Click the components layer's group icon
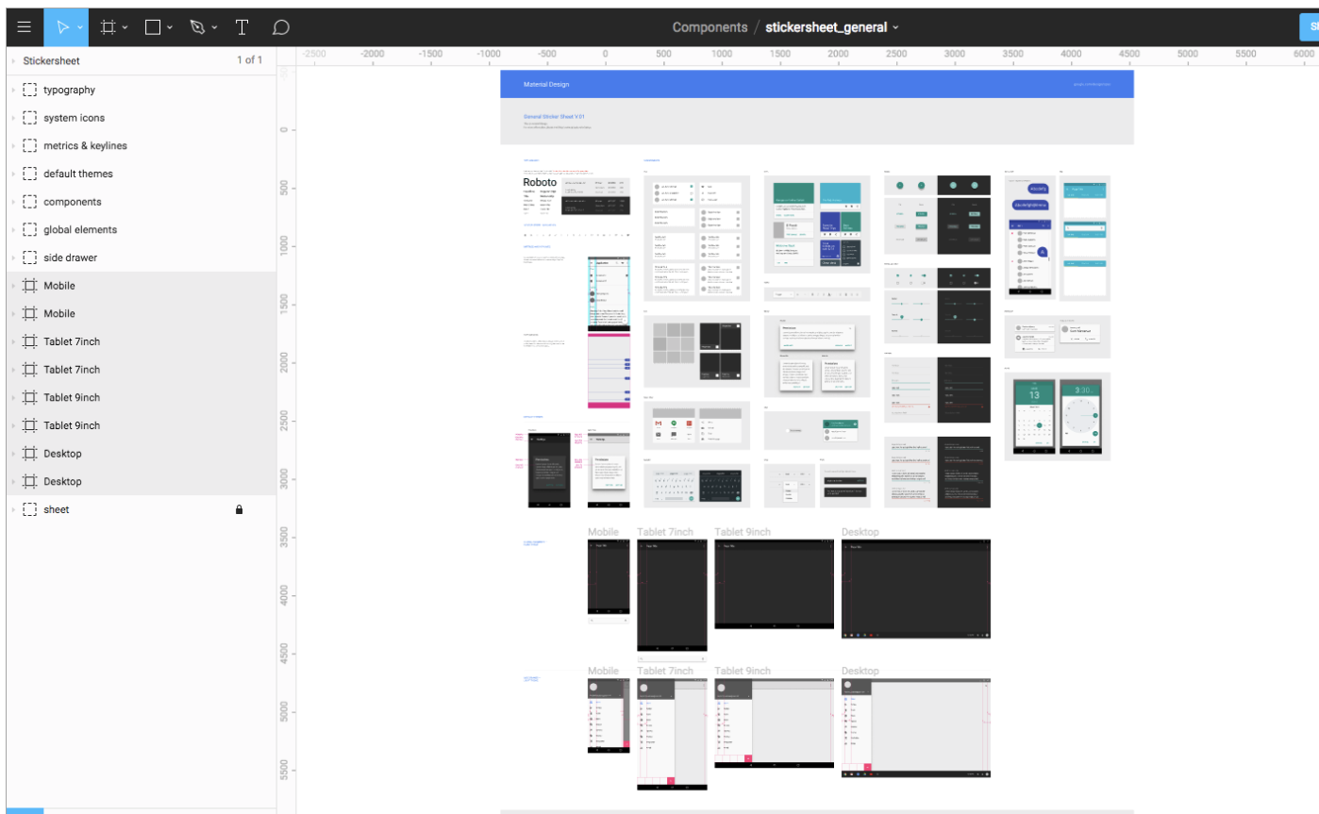This screenshot has height=814, width=1319. (x=29, y=202)
